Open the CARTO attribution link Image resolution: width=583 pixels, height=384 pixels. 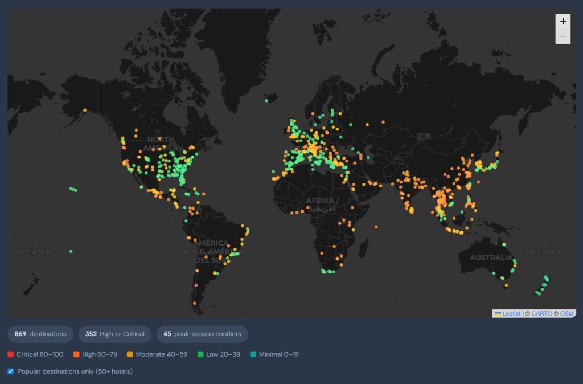(541, 313)
